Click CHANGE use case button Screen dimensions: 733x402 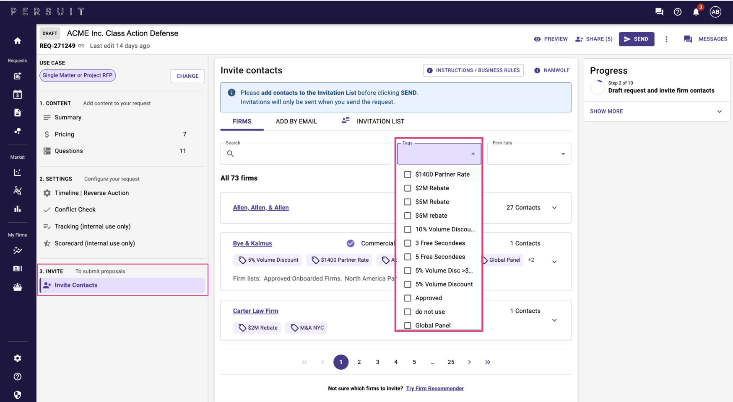[x=187, y=76]
